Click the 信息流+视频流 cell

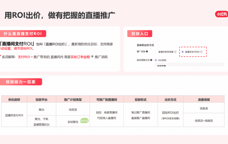coord(204,120)
